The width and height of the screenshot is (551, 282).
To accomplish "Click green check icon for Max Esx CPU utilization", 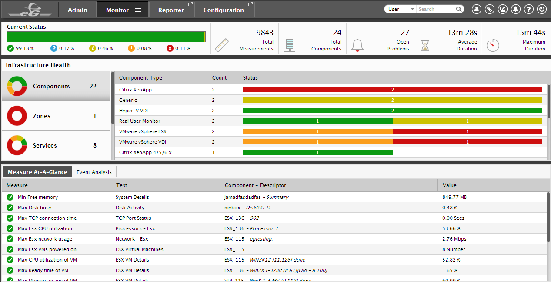I will point(10,228).
